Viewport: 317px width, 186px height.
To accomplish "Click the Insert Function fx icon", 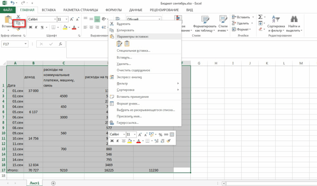I will pyautogui.click(x=60, y=44).
